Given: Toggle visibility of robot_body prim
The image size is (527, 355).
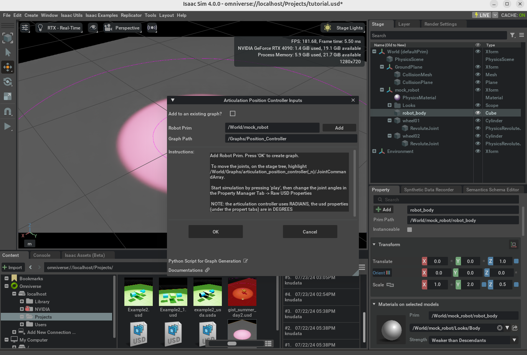Looking at the screenshot, I should click(x=478, y=113).
